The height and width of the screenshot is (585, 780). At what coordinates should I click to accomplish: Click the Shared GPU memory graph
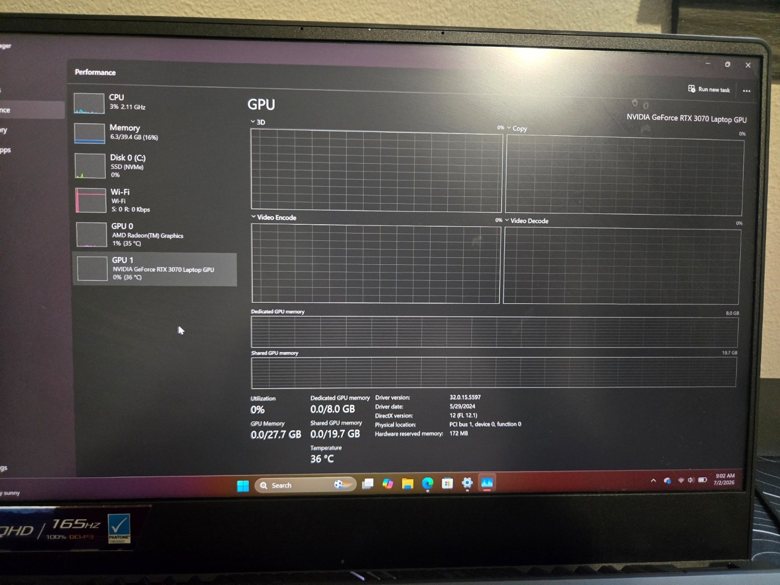(x=493, y=372)
